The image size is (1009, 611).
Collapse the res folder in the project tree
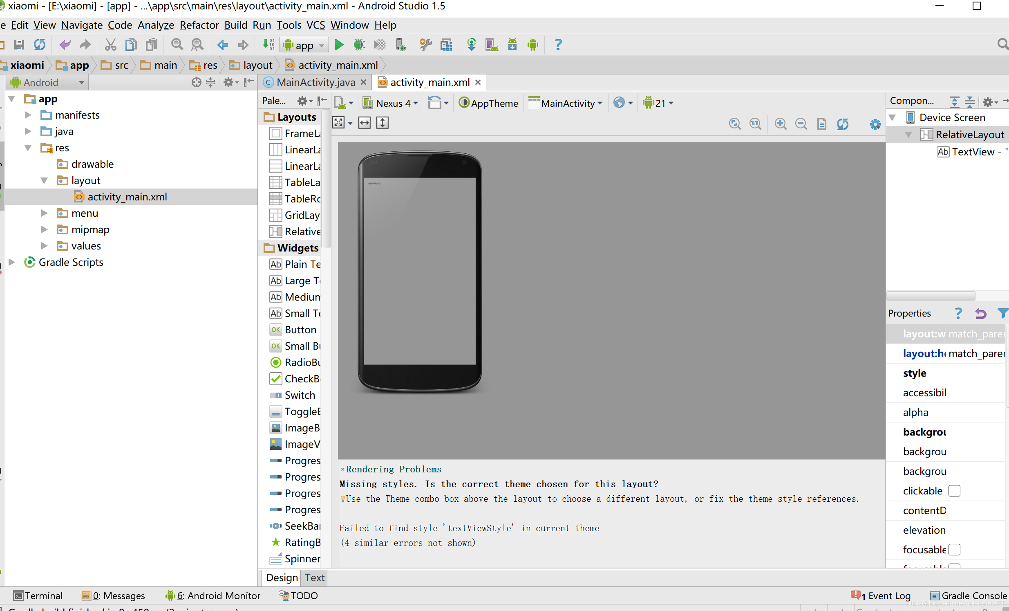pyautogui.click(x=27, y=148)
